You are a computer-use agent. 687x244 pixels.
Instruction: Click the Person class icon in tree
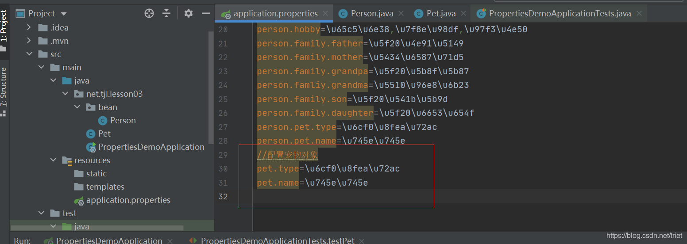[103, 120]
